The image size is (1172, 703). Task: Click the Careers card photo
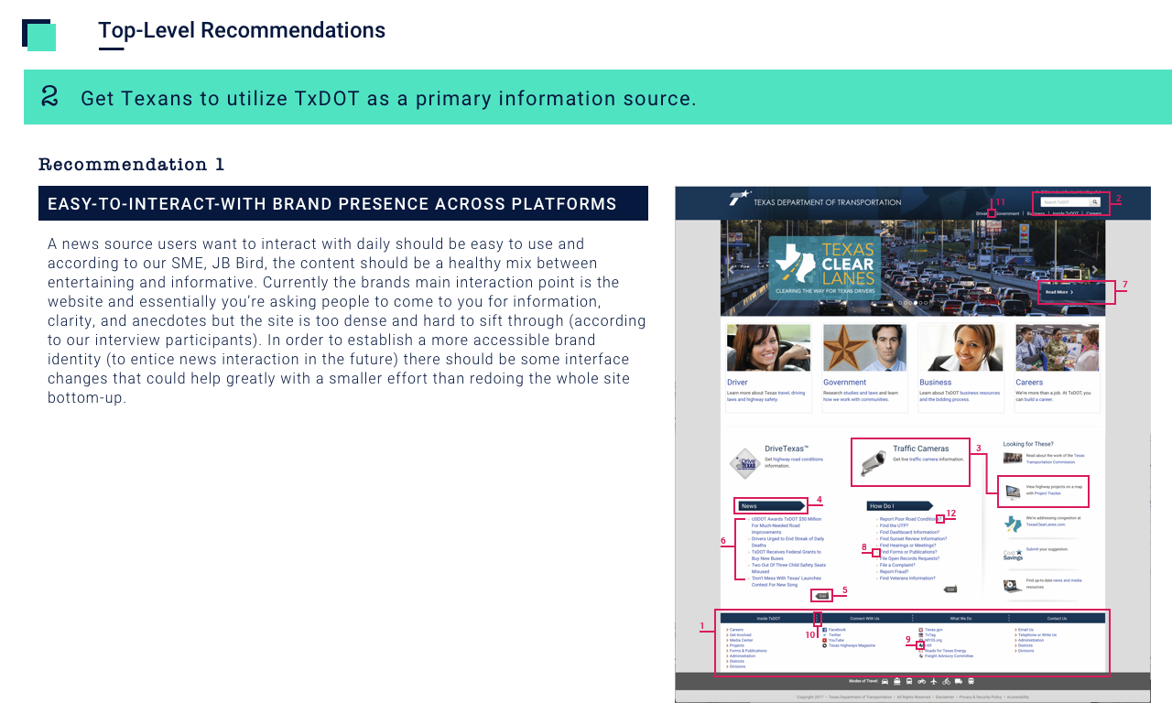click(x=1057, y=348)
